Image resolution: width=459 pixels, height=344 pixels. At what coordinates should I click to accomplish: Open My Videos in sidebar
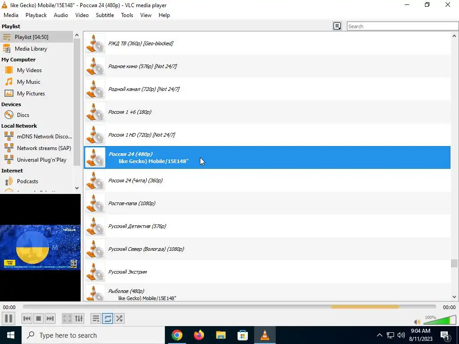coord(36,70)
